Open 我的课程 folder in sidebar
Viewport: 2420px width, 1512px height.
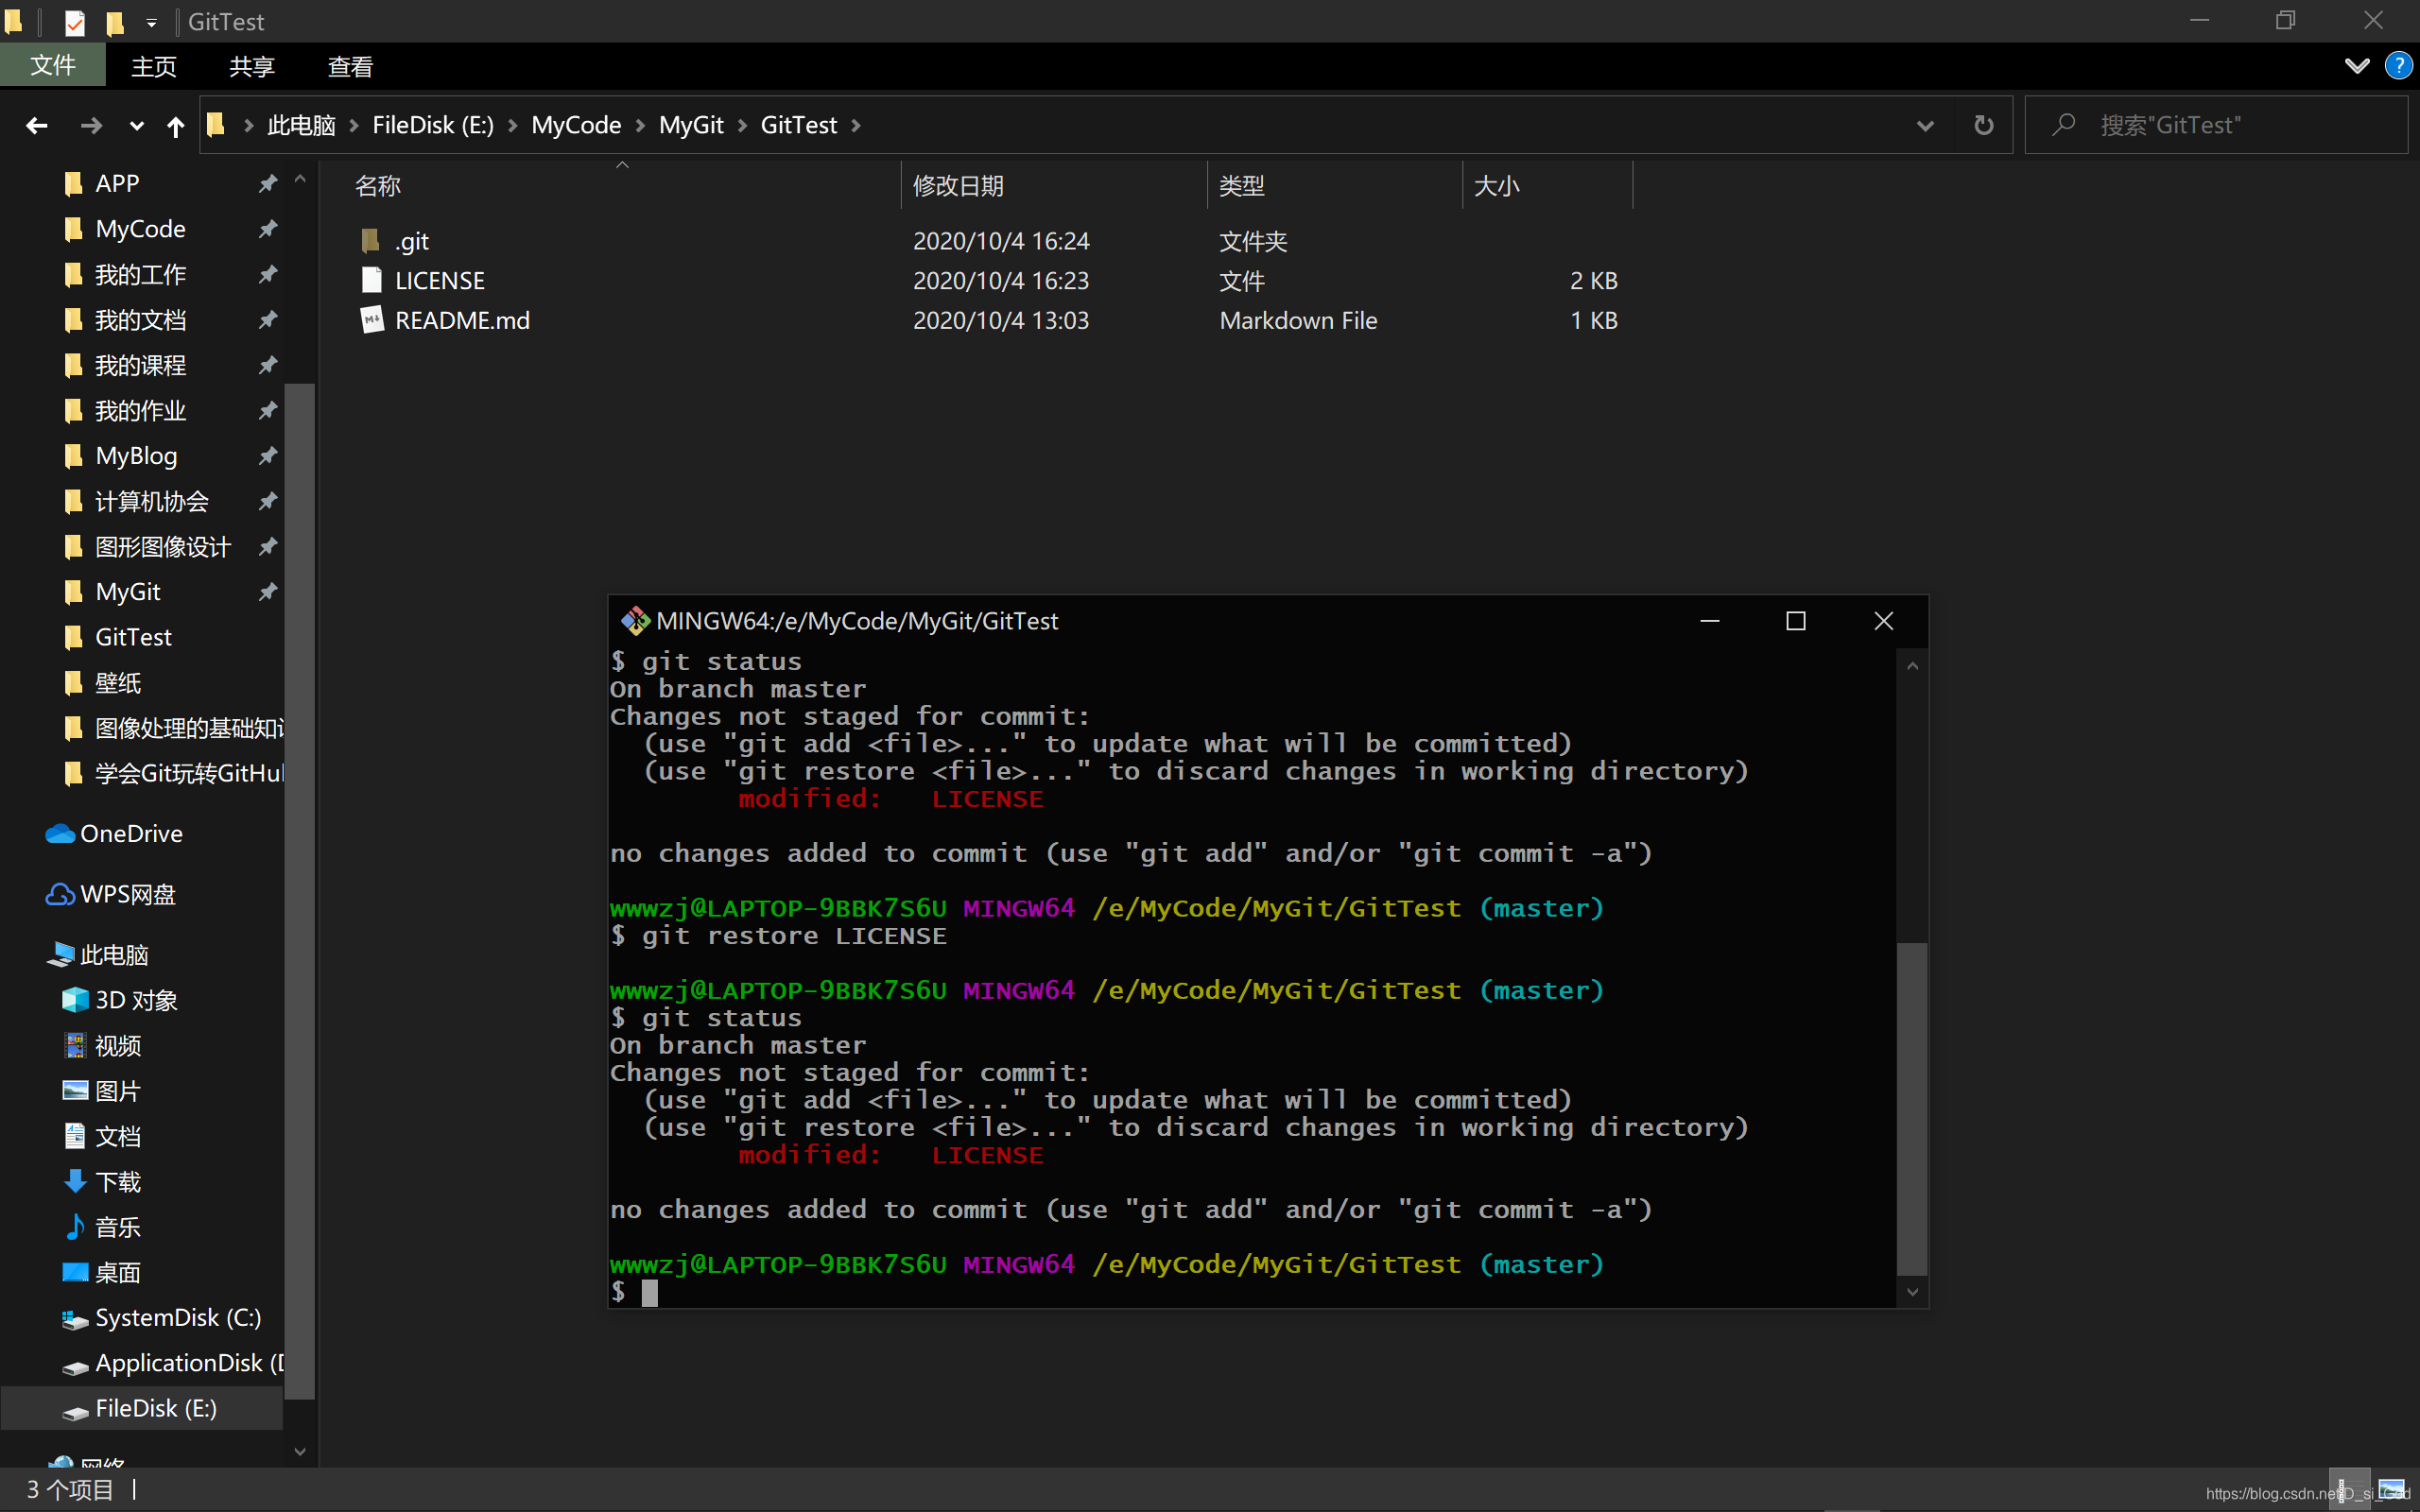140,365
